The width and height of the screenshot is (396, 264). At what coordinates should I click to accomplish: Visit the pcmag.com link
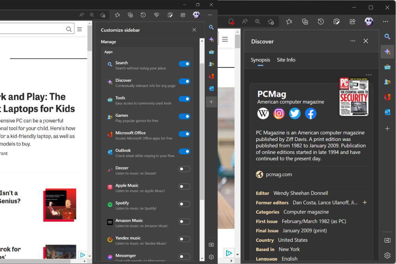279,175
